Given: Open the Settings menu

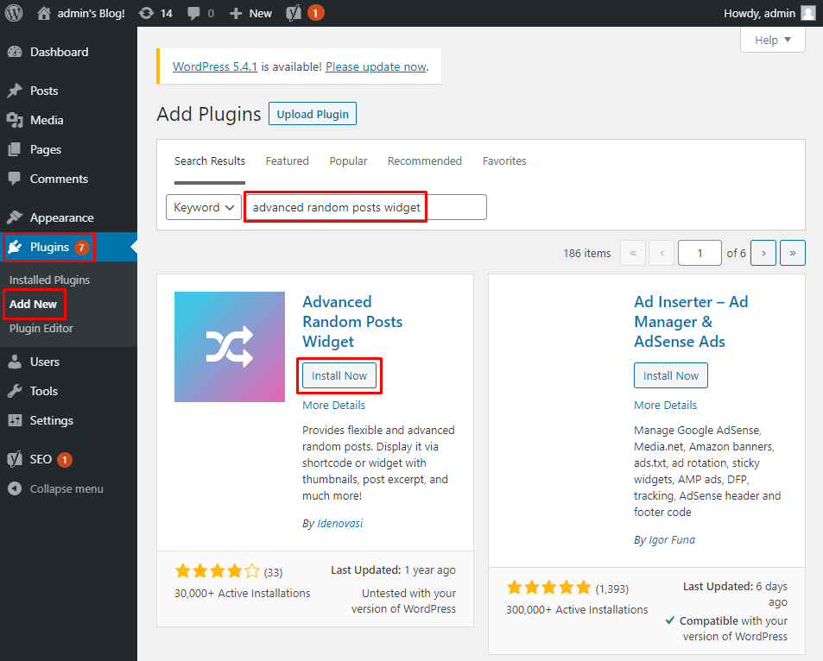Looking at the screenshot, I should point(52,421).
